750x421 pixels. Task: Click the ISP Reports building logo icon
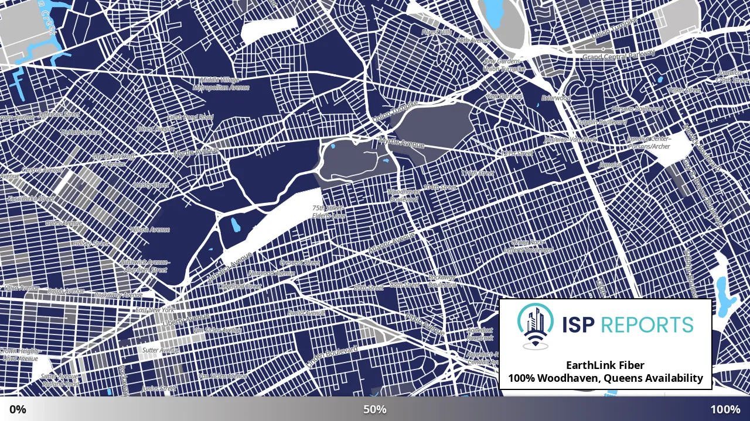point(535,326)
